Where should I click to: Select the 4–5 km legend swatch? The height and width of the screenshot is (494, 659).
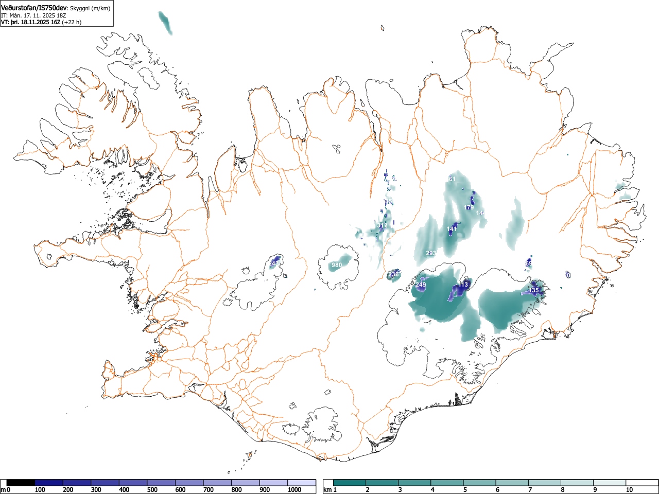pos(447,483)
